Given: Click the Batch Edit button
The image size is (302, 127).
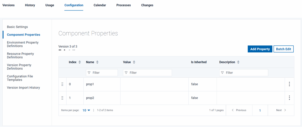Looking at the screenshot, I should pos(283,49).
